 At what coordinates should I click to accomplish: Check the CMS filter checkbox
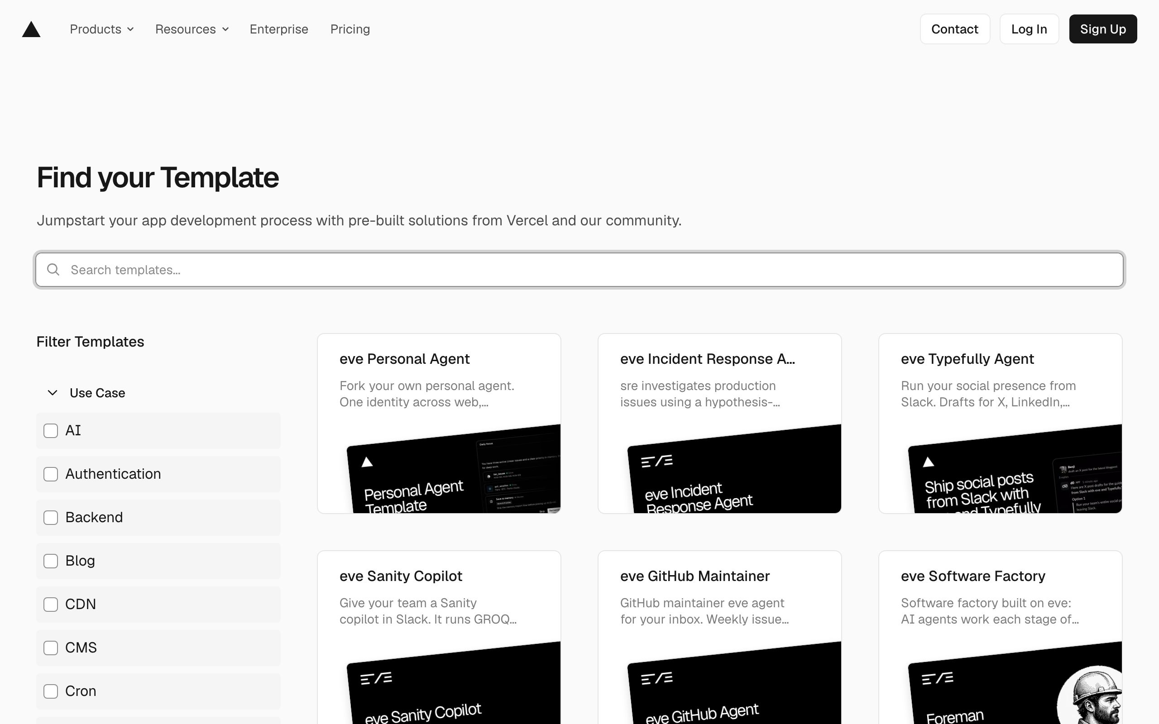click(51, 648)
